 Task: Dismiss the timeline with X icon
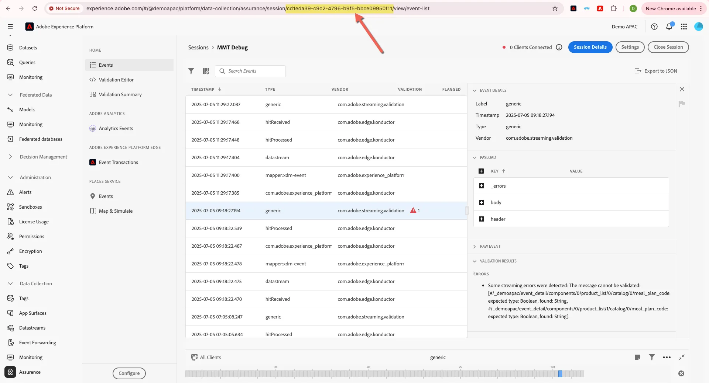pyautogui.click(x=681, y=373)
